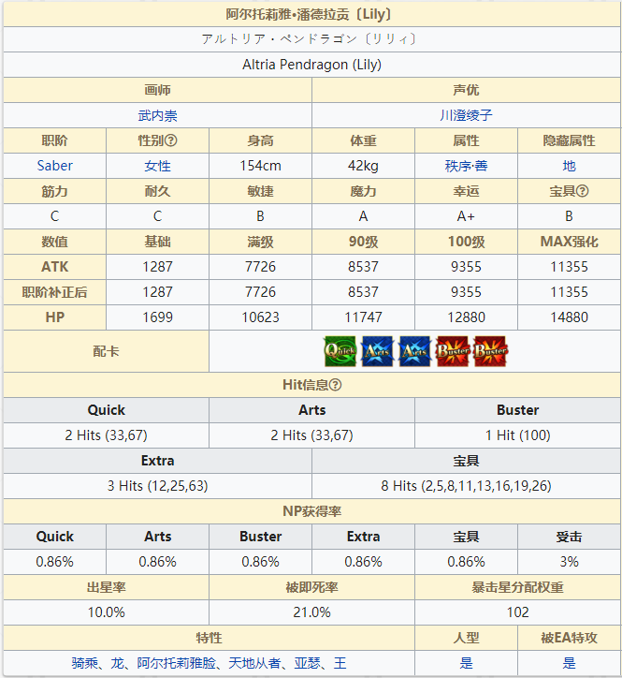This screenshot has width=622, height=678.
Task: Select MAX强化 HP value 14880
Action: [x=569, y=317]
